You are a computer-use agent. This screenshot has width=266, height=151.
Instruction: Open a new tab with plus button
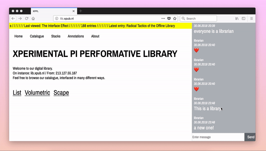coord(80,11)
